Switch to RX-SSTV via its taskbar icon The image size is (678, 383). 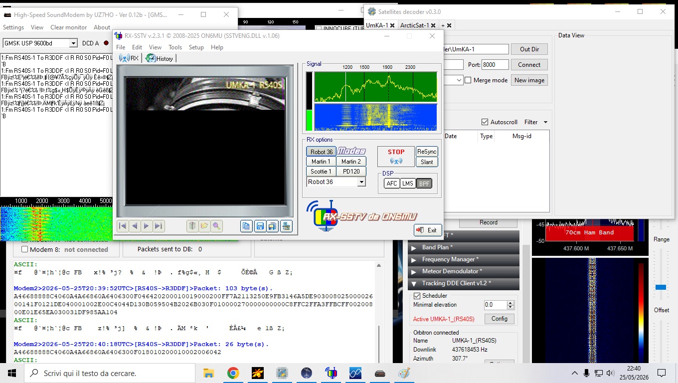(331, 373)
